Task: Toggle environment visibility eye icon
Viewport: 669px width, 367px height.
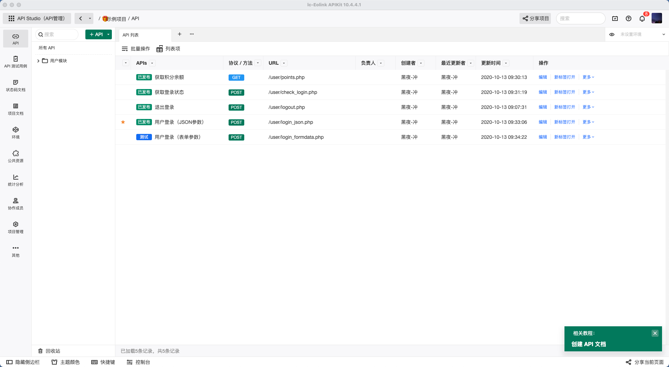Action: [x=612, y=34]
